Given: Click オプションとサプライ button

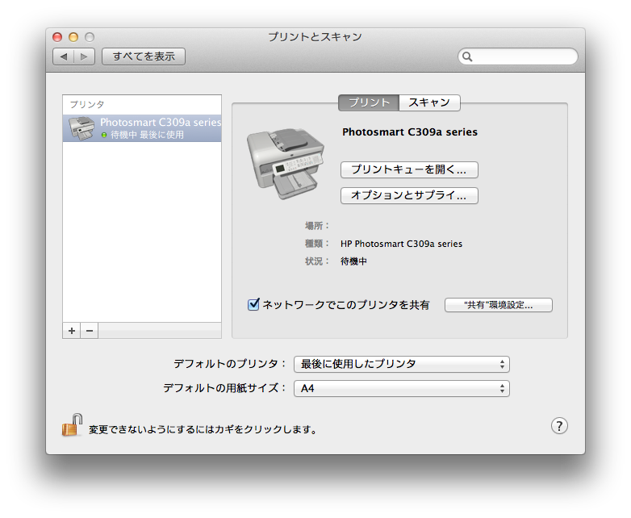Looking at the screenshot, I should 409,195.
